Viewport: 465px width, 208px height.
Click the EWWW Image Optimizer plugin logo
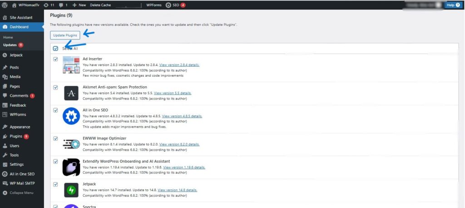point(71,144)
